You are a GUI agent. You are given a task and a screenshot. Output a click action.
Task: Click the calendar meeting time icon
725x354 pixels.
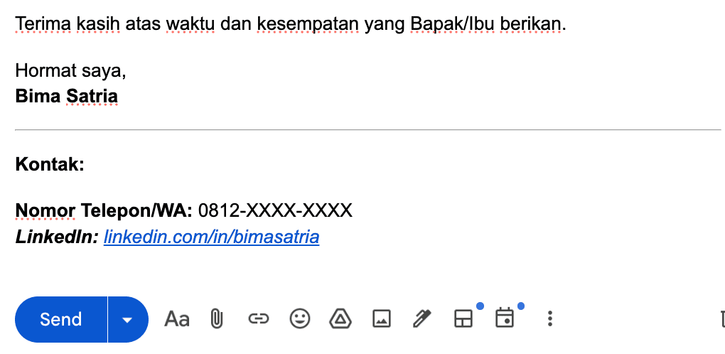(x=505, y=319)
